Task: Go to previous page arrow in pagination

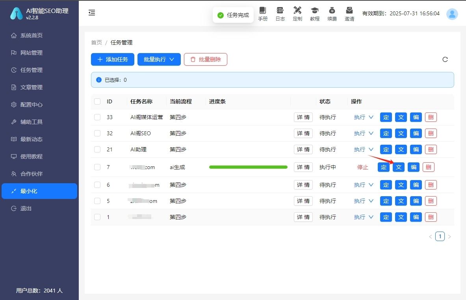Action: point(430,236)
